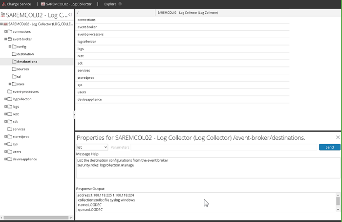This screenshot has height=222, width=342.
Task: Select the sources tree item label
Action: pyautogui.click(x=23, y=69)
